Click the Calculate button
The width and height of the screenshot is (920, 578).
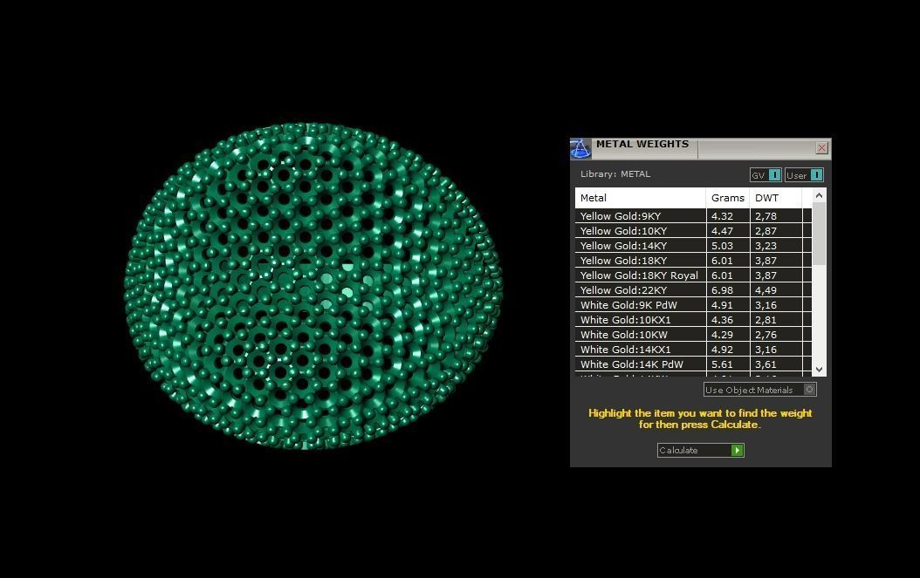pos(701,450)
